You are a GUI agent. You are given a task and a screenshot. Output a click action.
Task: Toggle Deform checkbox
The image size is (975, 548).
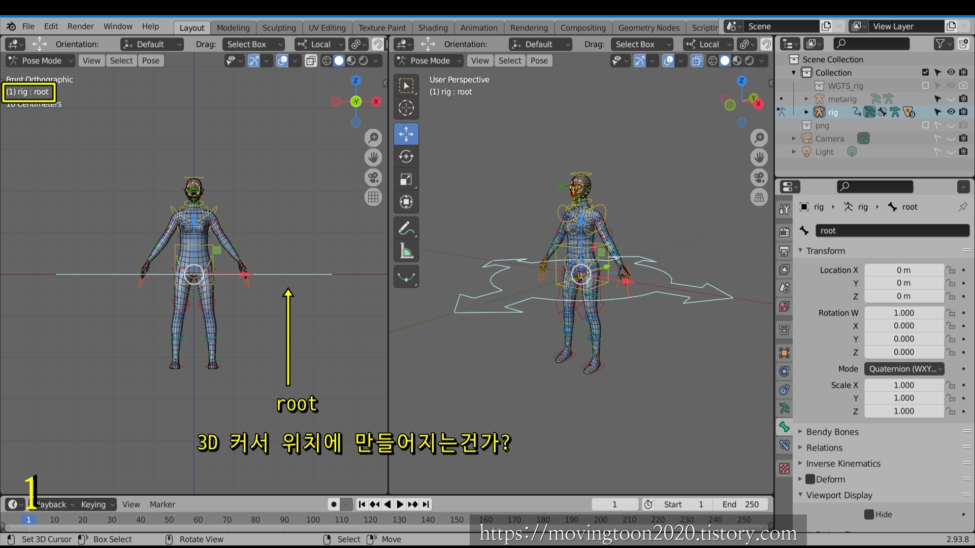[810, 479]
